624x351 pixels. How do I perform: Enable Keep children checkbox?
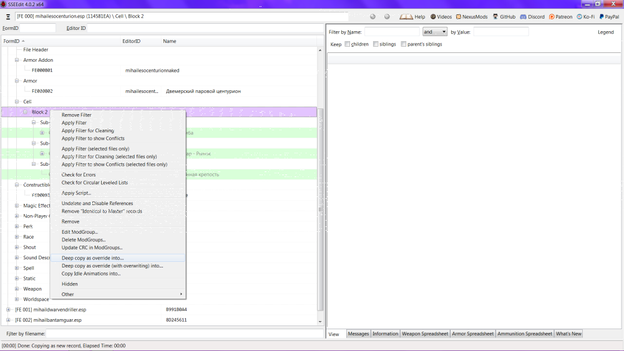348,44
